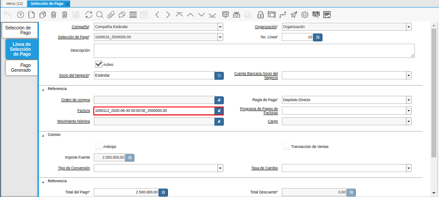Screen dimensions: 439x197
Task: Click the barcode scan toolbar icon
Action: (316, 15)
